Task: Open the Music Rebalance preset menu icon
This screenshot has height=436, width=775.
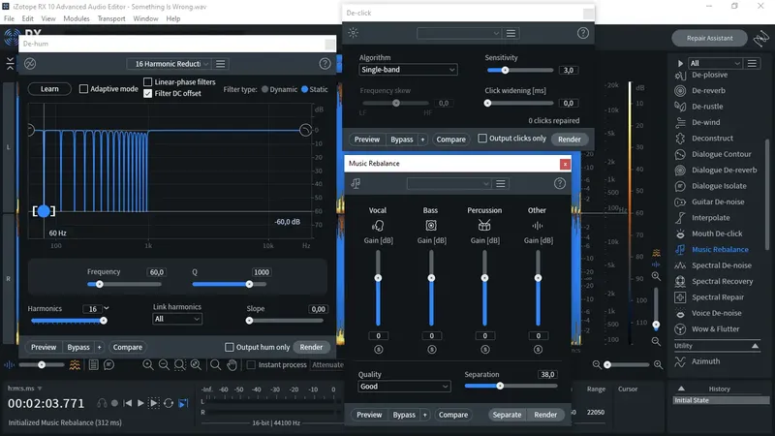Action: tap(500, 183)
